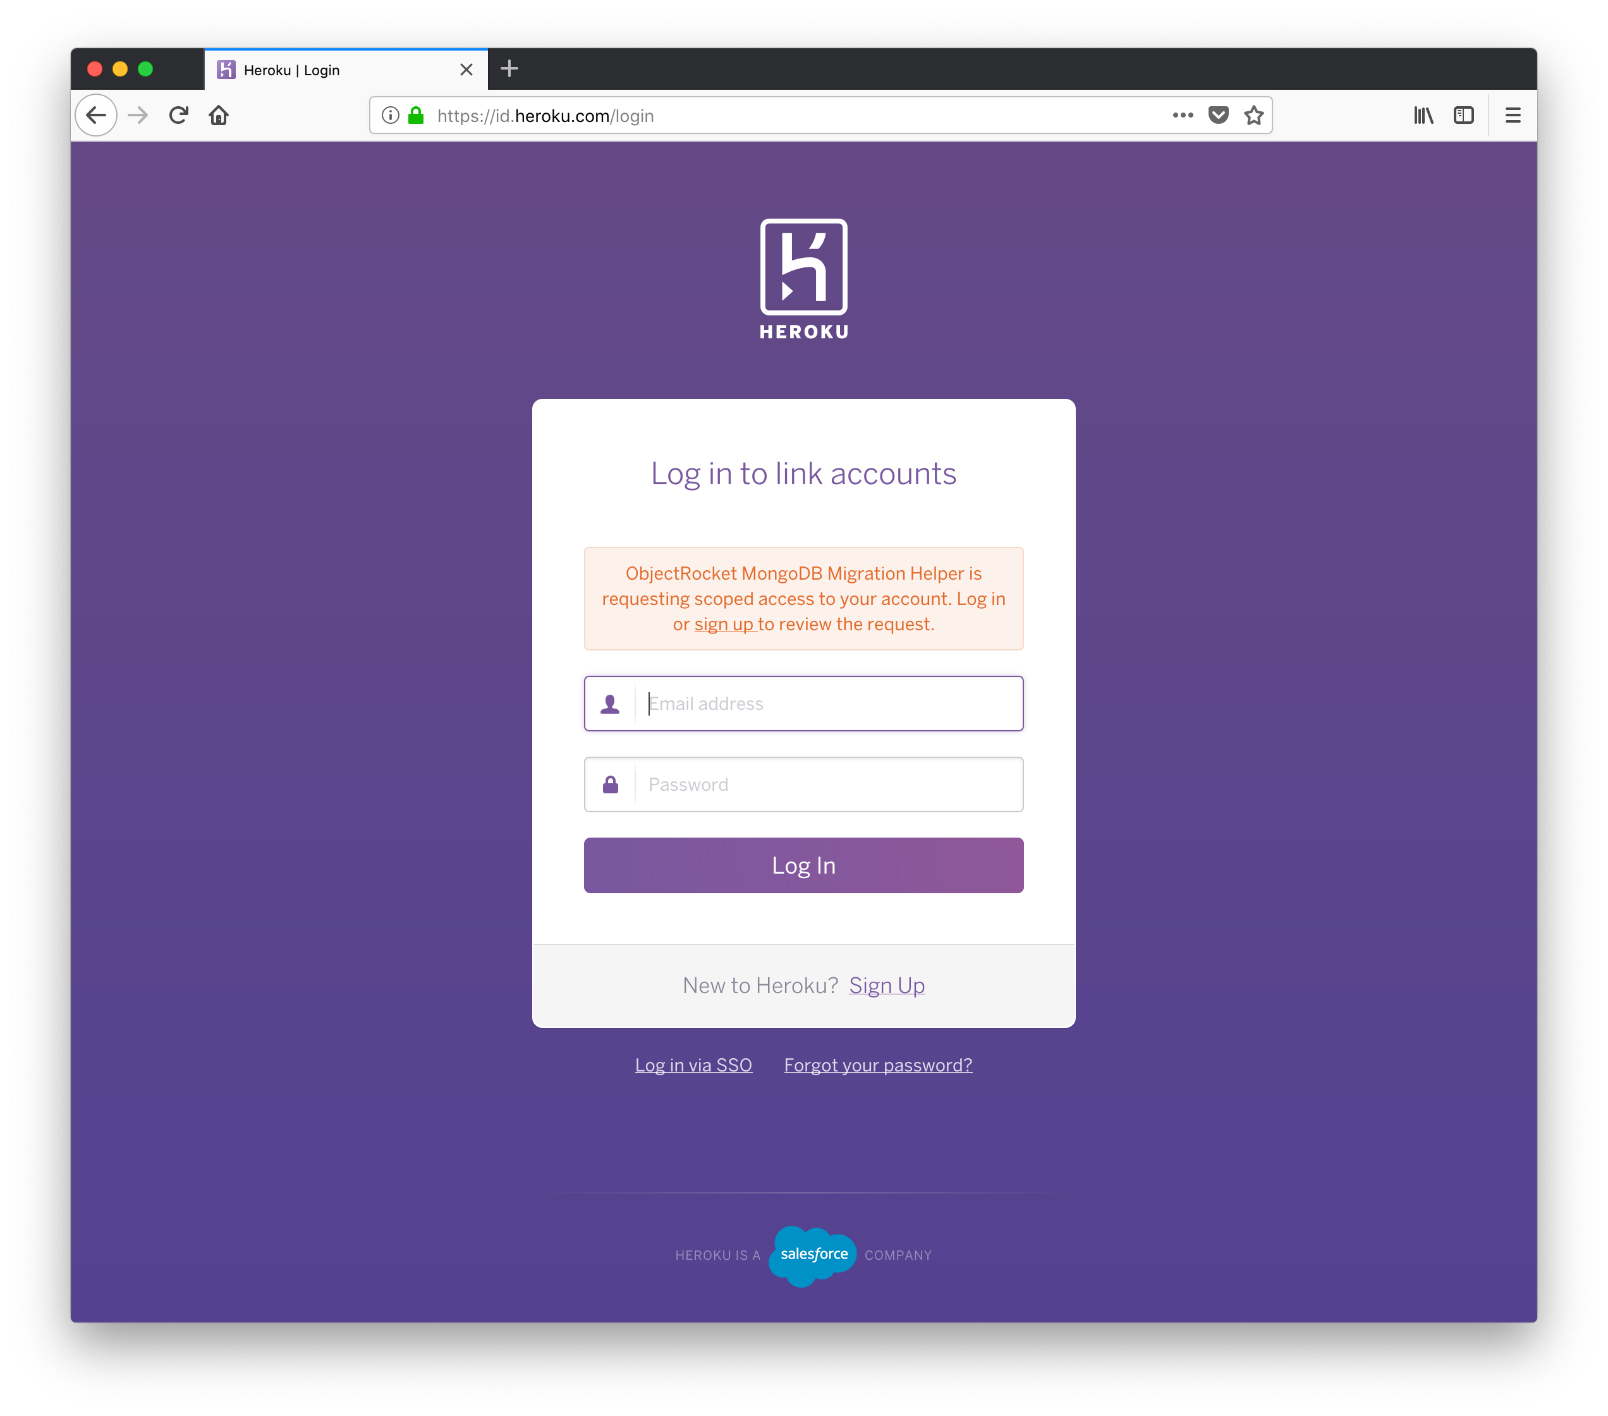Click the green padlock security icon

(416, 116)
